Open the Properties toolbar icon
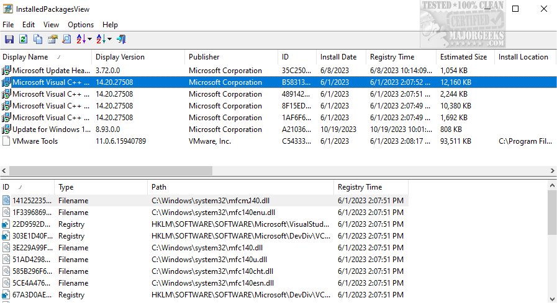 52,39
